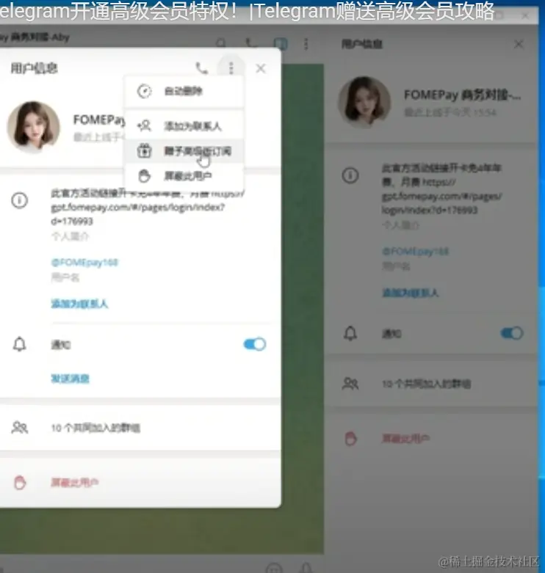This screenshot has height=573, width=545.
Task: Click the block hand icon in the dropdown menu
Action: [x=144, y=176]
